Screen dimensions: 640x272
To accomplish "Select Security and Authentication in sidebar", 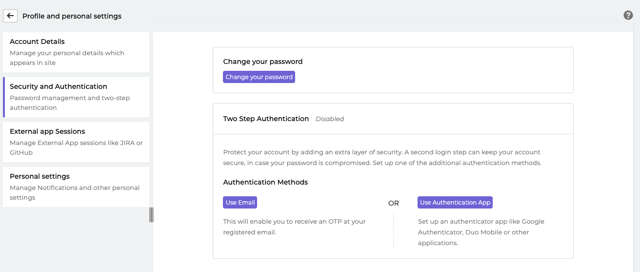I will click(76, 97).
